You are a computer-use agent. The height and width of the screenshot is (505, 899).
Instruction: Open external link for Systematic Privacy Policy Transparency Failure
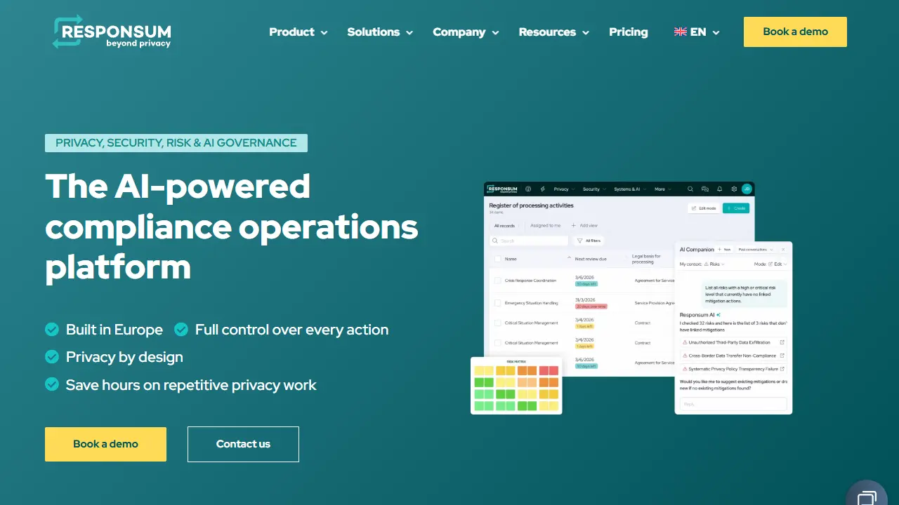pyautogui.click(x=782, y=369)
